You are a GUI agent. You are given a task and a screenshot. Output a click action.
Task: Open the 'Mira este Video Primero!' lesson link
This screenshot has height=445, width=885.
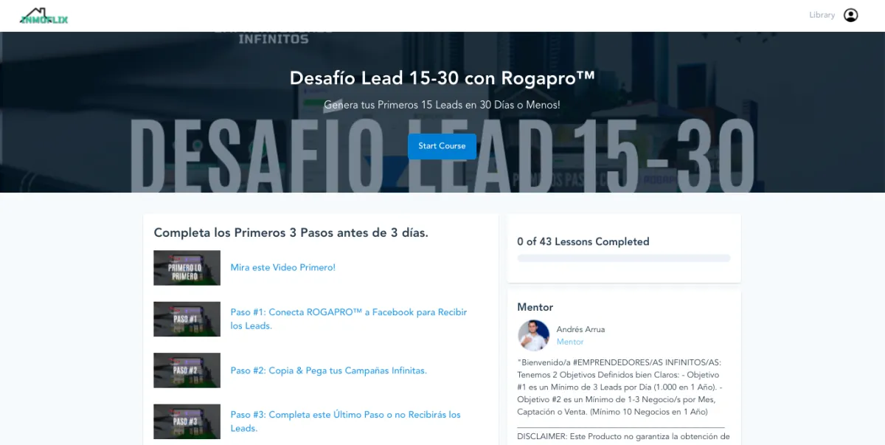pyautogui.click(x=283, y=267)
